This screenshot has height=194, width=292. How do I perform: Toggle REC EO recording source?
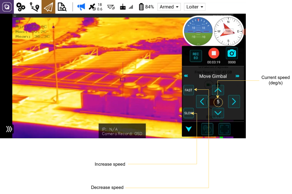(x=196, y=56)
